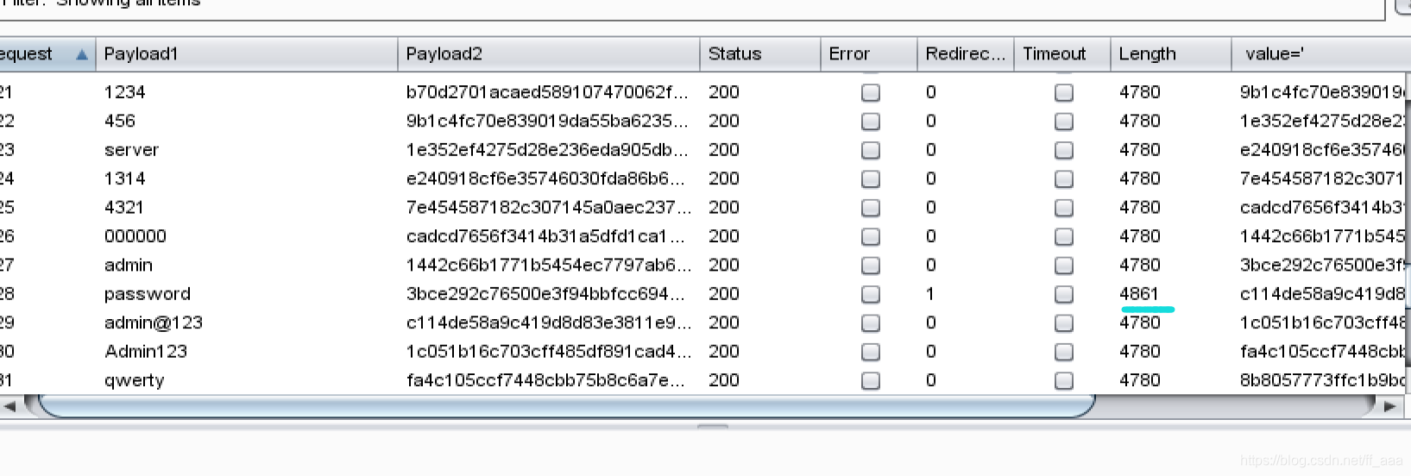Viewport: 1411px width, 476px height.
Task: Sort by the Payload1 column header
Action: (x=246, y=53)
